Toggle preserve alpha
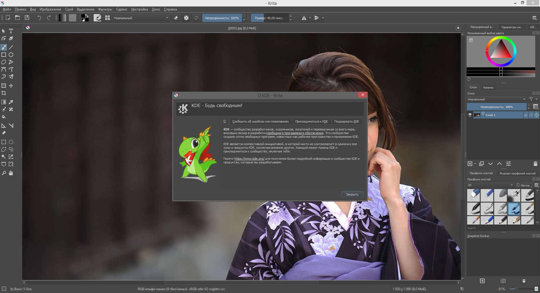 [x=186, y=18]
